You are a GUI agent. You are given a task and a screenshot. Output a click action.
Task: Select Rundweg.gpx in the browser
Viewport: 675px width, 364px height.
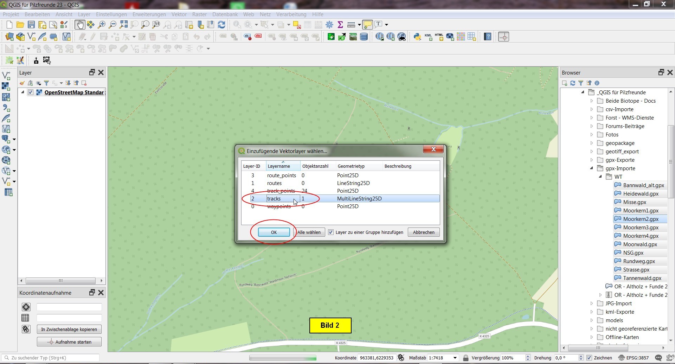639,261
